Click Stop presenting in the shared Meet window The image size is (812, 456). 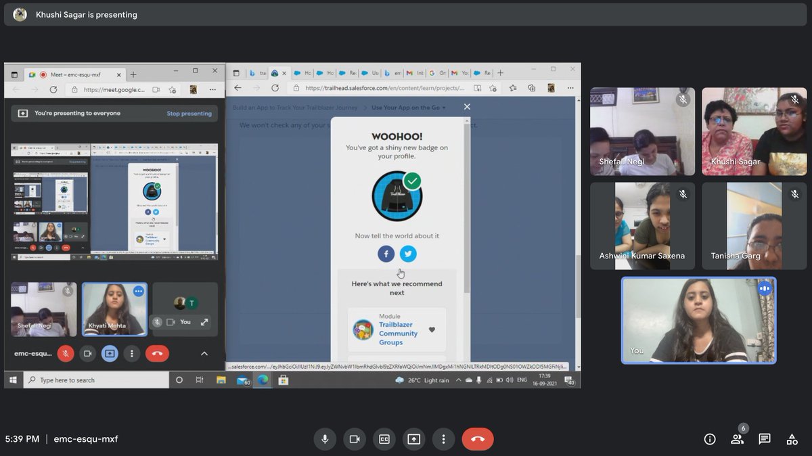(x=189, y=114)
